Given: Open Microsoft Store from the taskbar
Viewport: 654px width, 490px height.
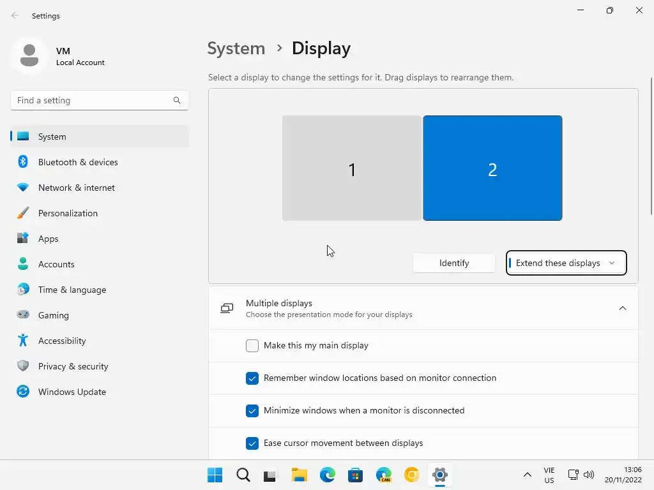Looking at the screenshot, I should tap(355, 475).
